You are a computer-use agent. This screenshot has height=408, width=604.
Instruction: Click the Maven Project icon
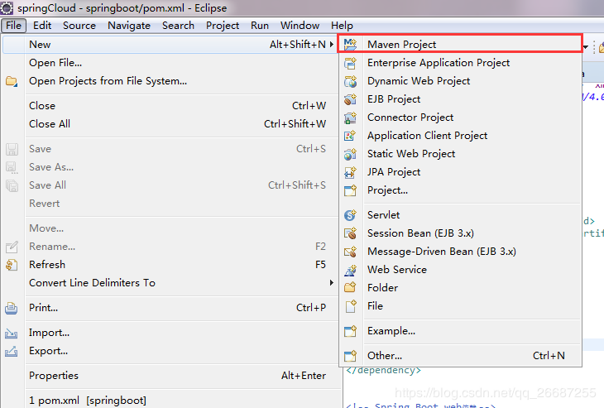pyautogui.click(x=350, y=44)
